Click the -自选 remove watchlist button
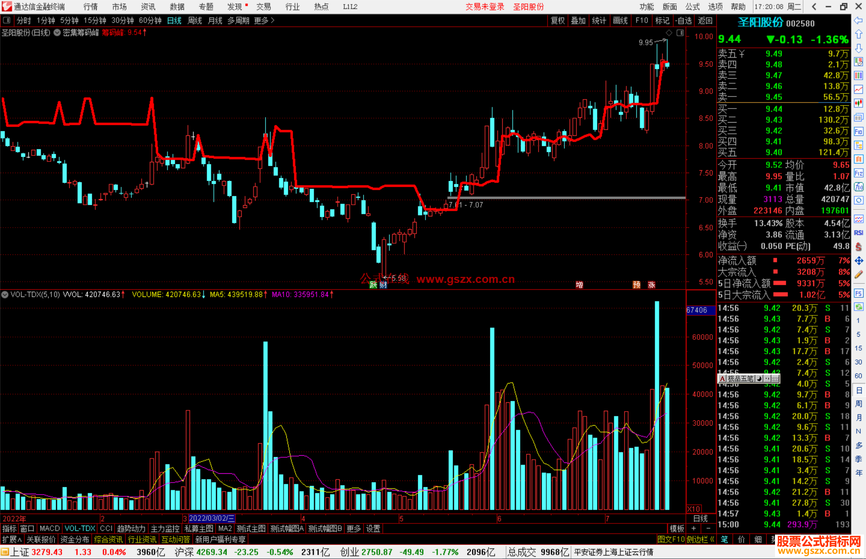 683,20
